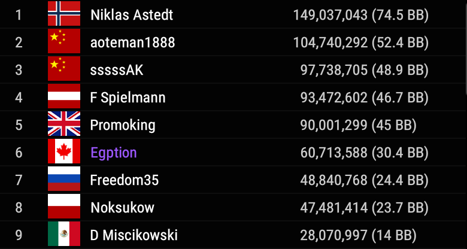The width and height of the screenshot is (467, 249).
Task: Click the Poland flag beside Noksukow
Action: 64,207
